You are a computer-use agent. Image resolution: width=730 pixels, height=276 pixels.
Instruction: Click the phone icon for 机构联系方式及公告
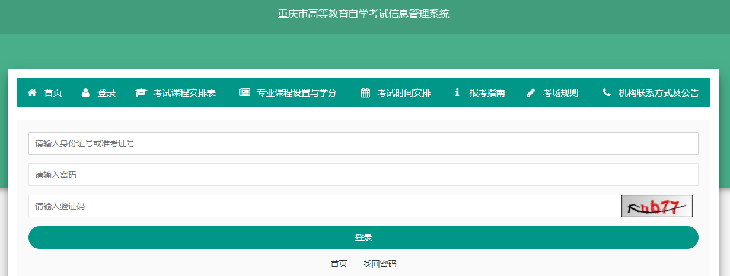click(606, 92)
